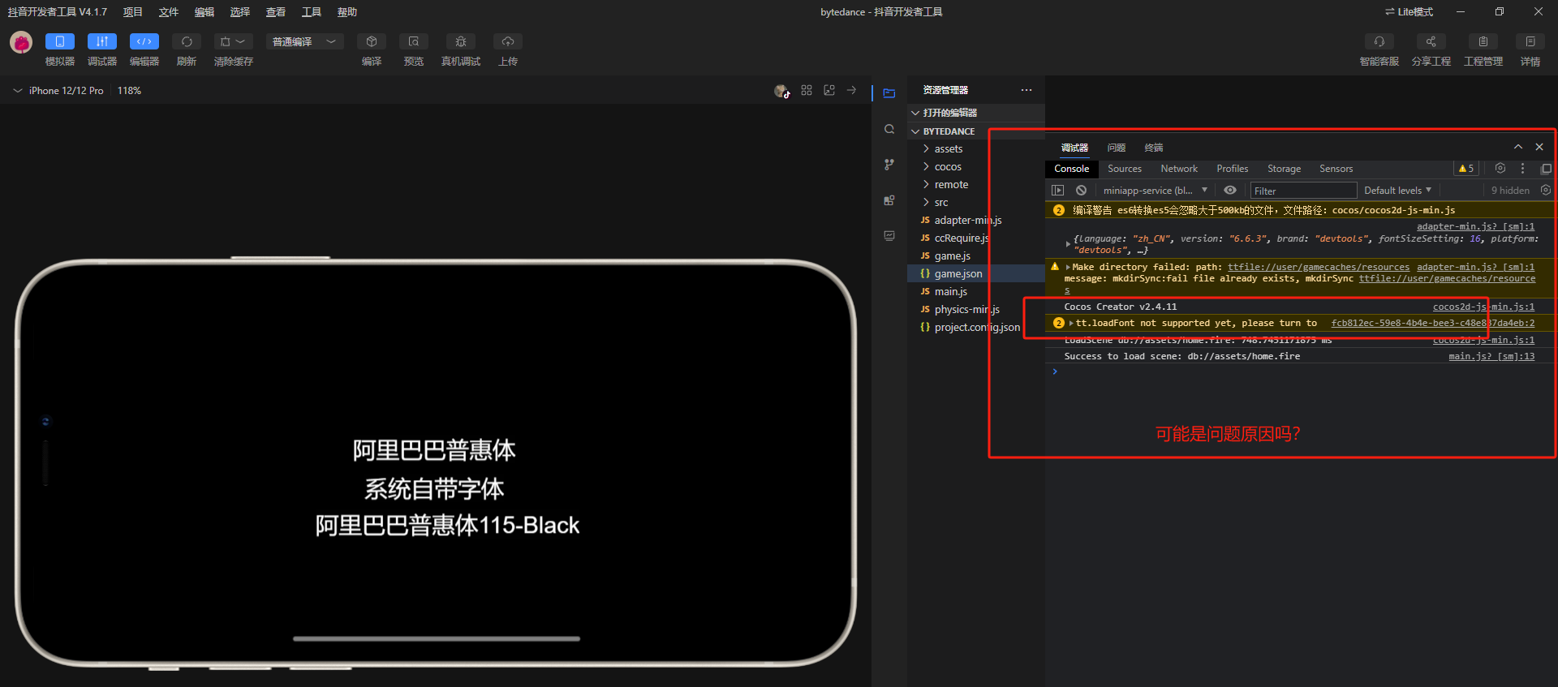Switch to the Sources tab
Viewport: 1558px width, 687px height.
click(x=1125, y=169)
